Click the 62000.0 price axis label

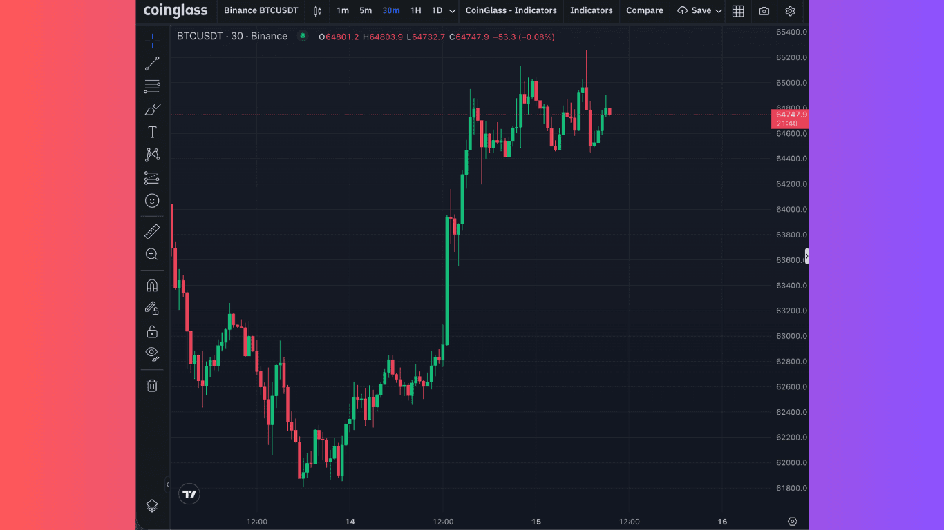(791, 462)
